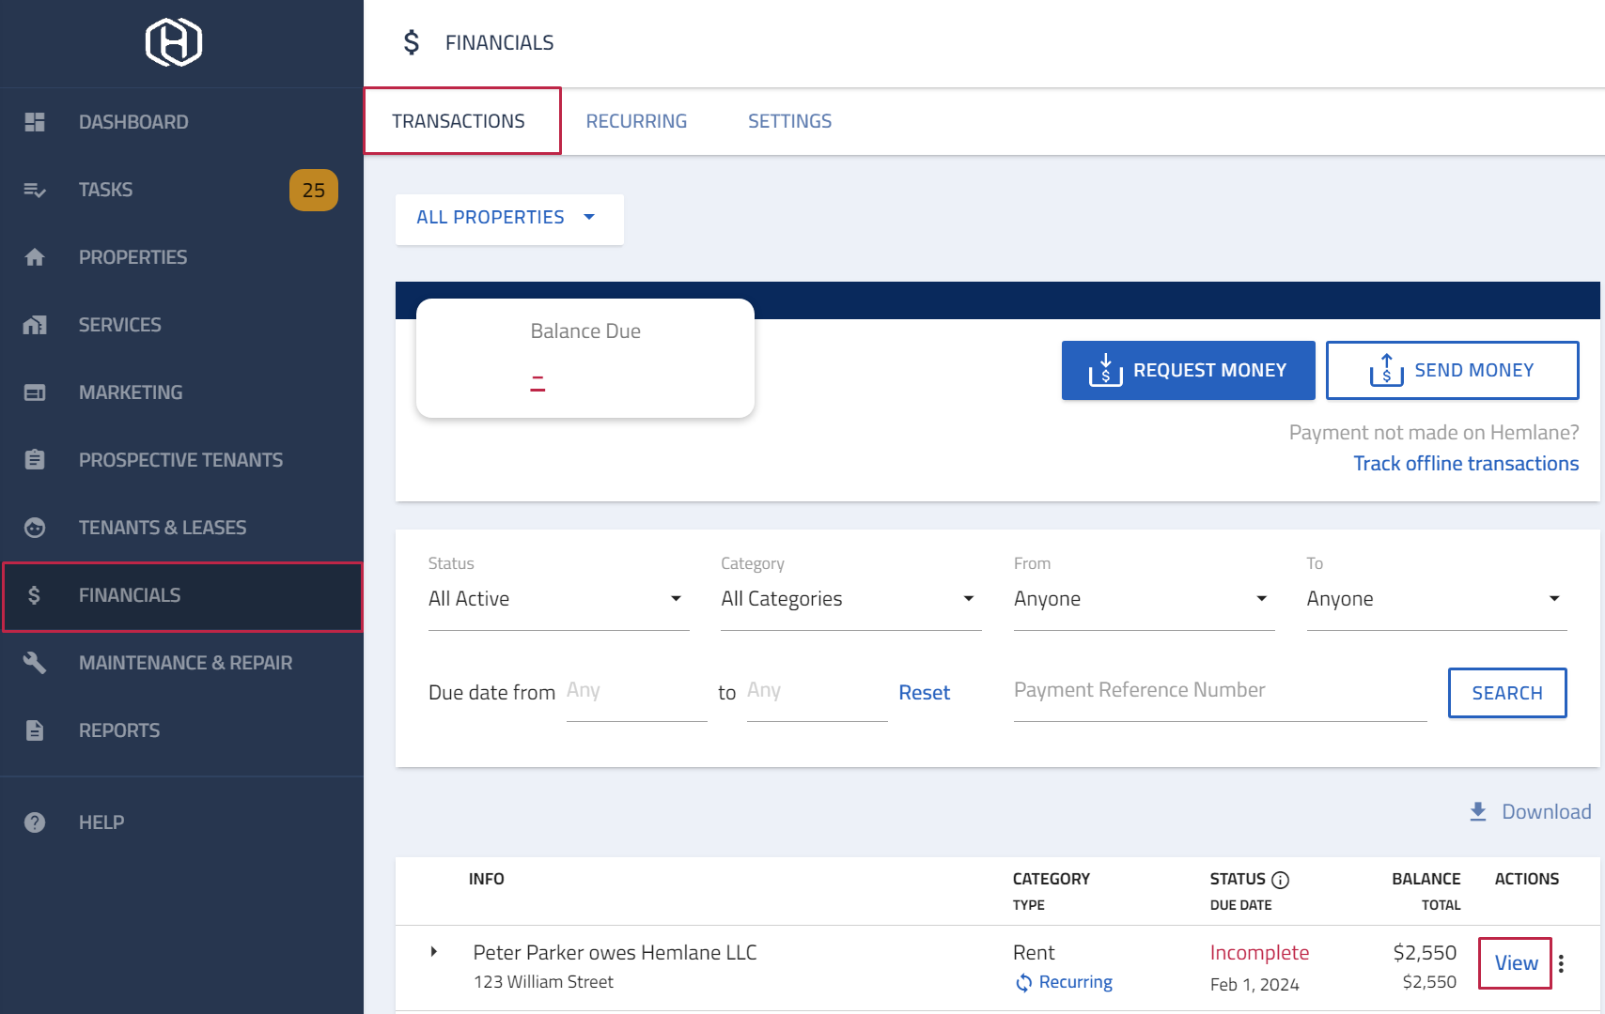This screenshot has width=1605, height=1014.
Task: Click the Dashboard grid icon
Action: (x=35, y=122)
